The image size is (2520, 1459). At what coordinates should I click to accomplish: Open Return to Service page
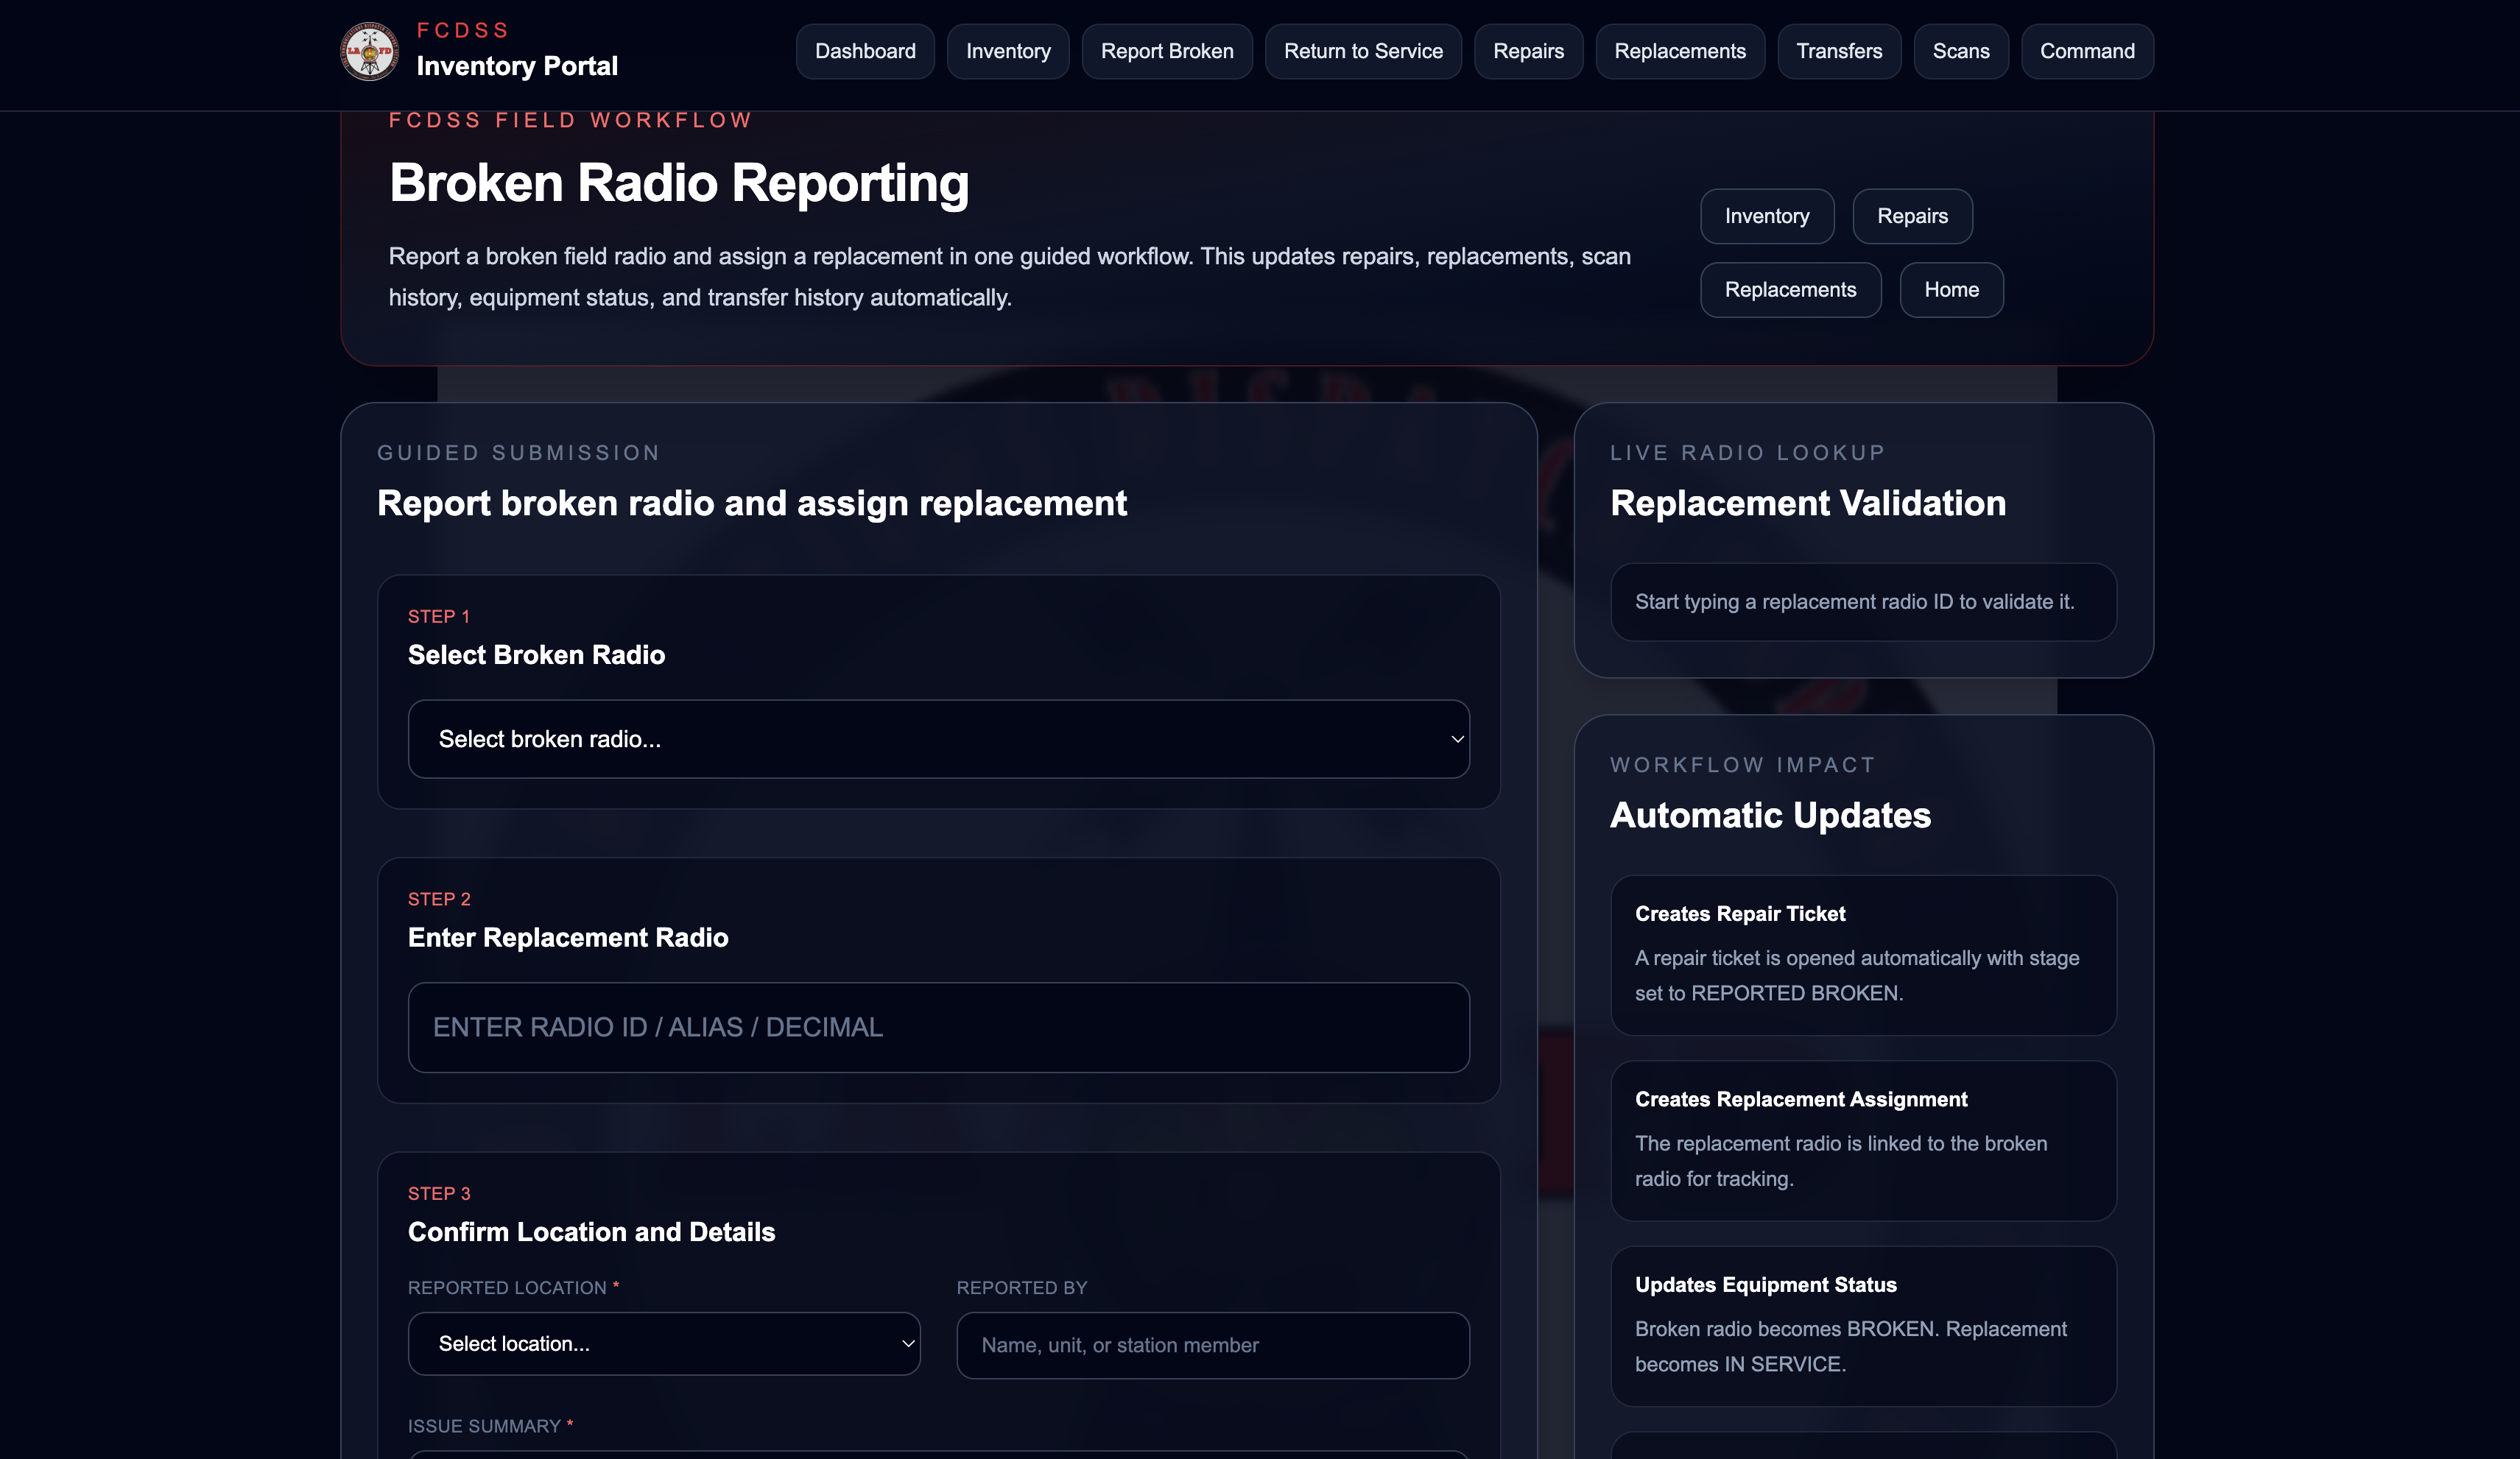pos(1362,51)
